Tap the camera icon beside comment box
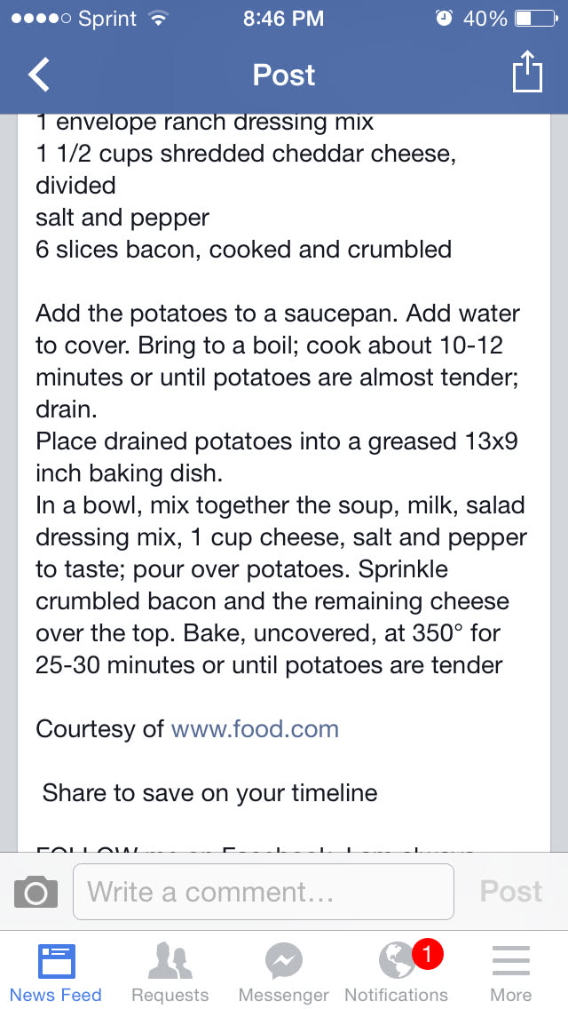This screenshot has width=568, height=1009. tap(36, 892)
